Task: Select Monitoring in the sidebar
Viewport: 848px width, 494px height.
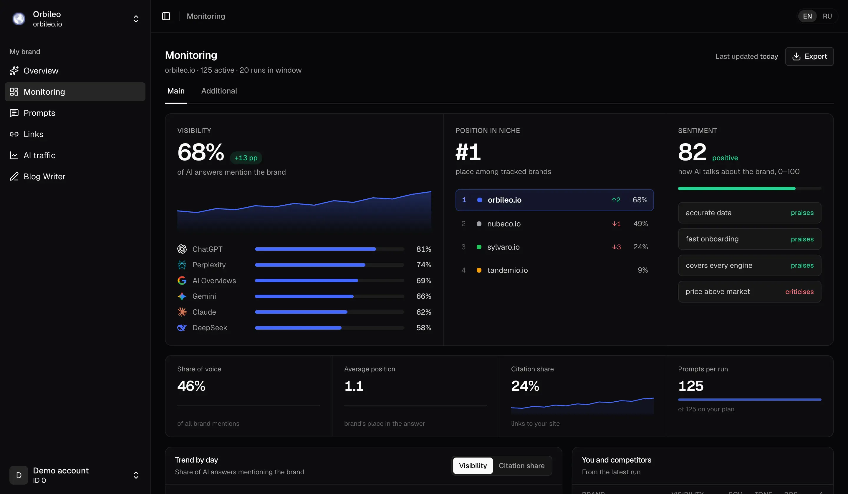Action: 75,92
